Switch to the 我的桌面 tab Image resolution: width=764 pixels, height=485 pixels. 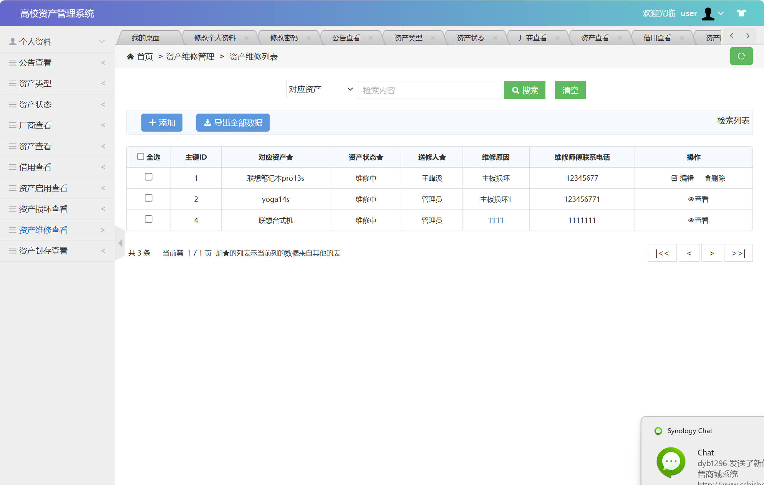tap(146, 37)
